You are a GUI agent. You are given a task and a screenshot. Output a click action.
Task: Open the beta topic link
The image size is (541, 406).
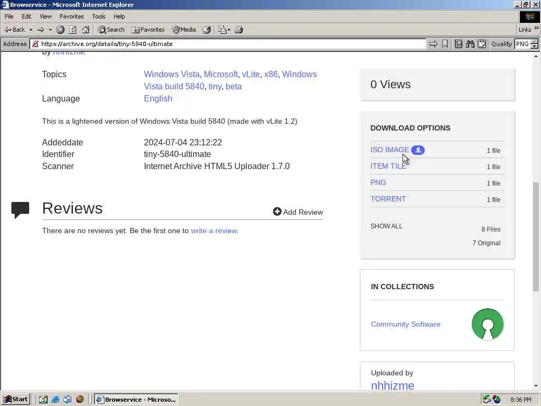(234, 86)
